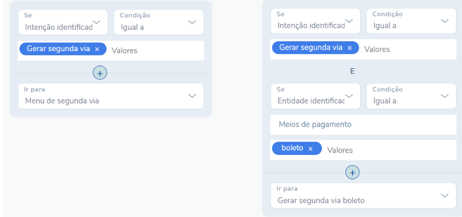Remove the 'boleto' value chip

310,149
